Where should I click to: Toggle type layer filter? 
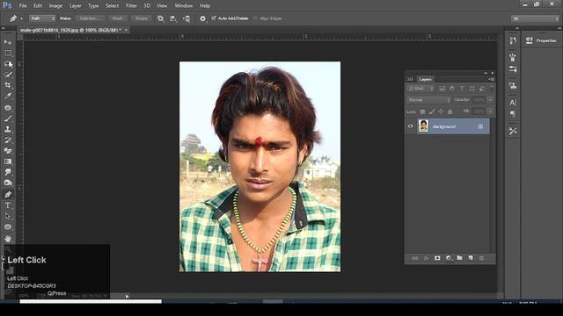pyautogui.click(x=462, y=88)
